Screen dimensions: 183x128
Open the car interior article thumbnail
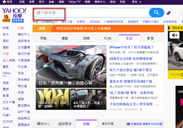click(x=89, y=99)
